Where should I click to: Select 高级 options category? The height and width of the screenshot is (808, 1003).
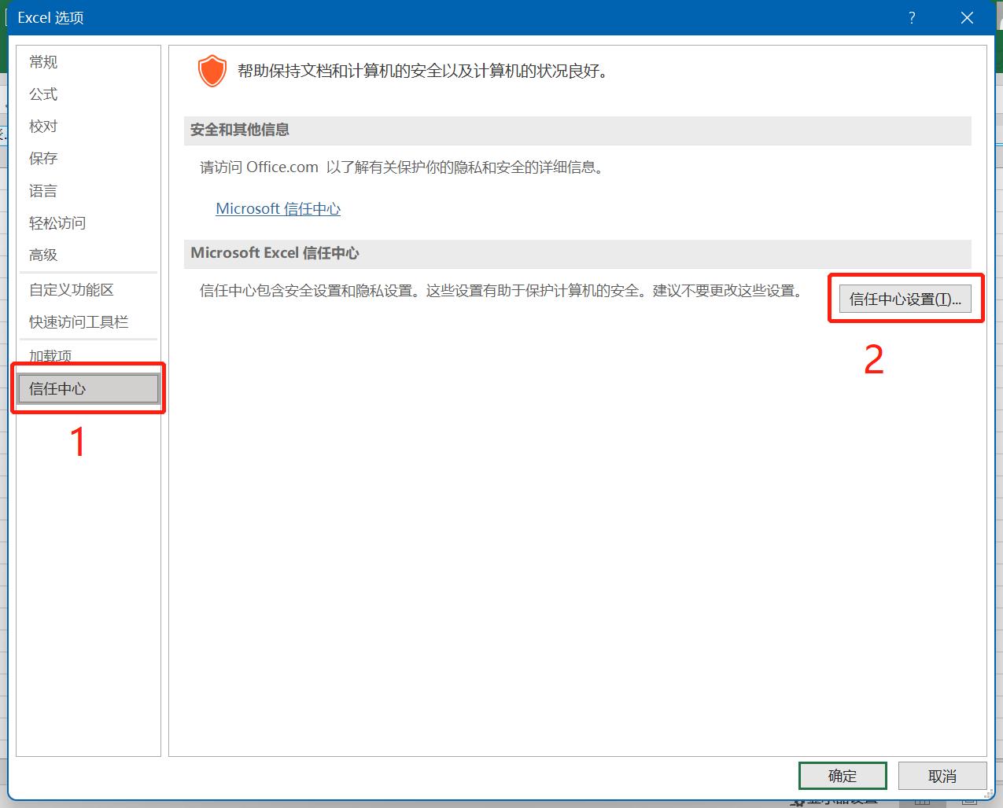coord(42,255)
